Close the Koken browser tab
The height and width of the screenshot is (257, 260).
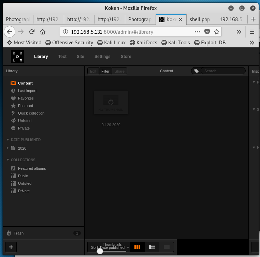[x=180, y=19]
